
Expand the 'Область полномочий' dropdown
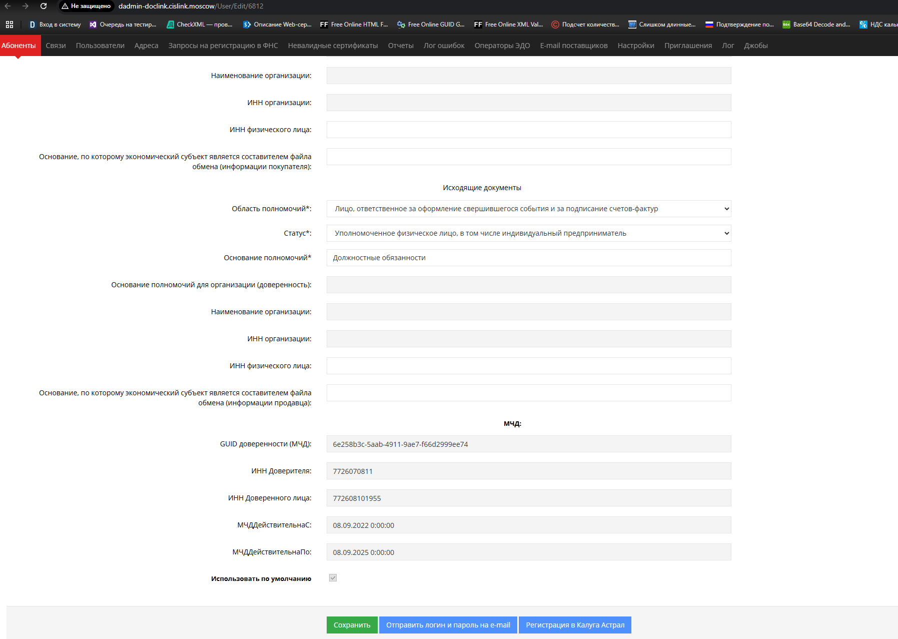(529, 209)
